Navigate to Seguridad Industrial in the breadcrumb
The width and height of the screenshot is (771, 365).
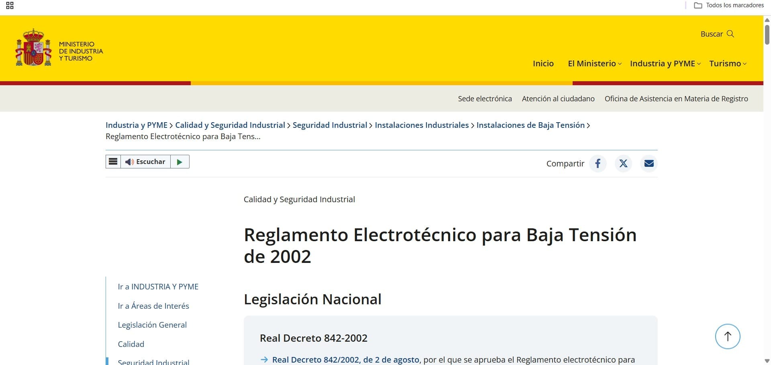(x=329, y=125)
